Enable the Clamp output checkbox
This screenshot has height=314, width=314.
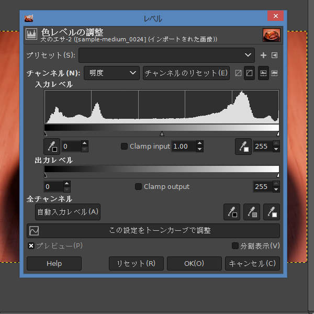click(138, 186)
